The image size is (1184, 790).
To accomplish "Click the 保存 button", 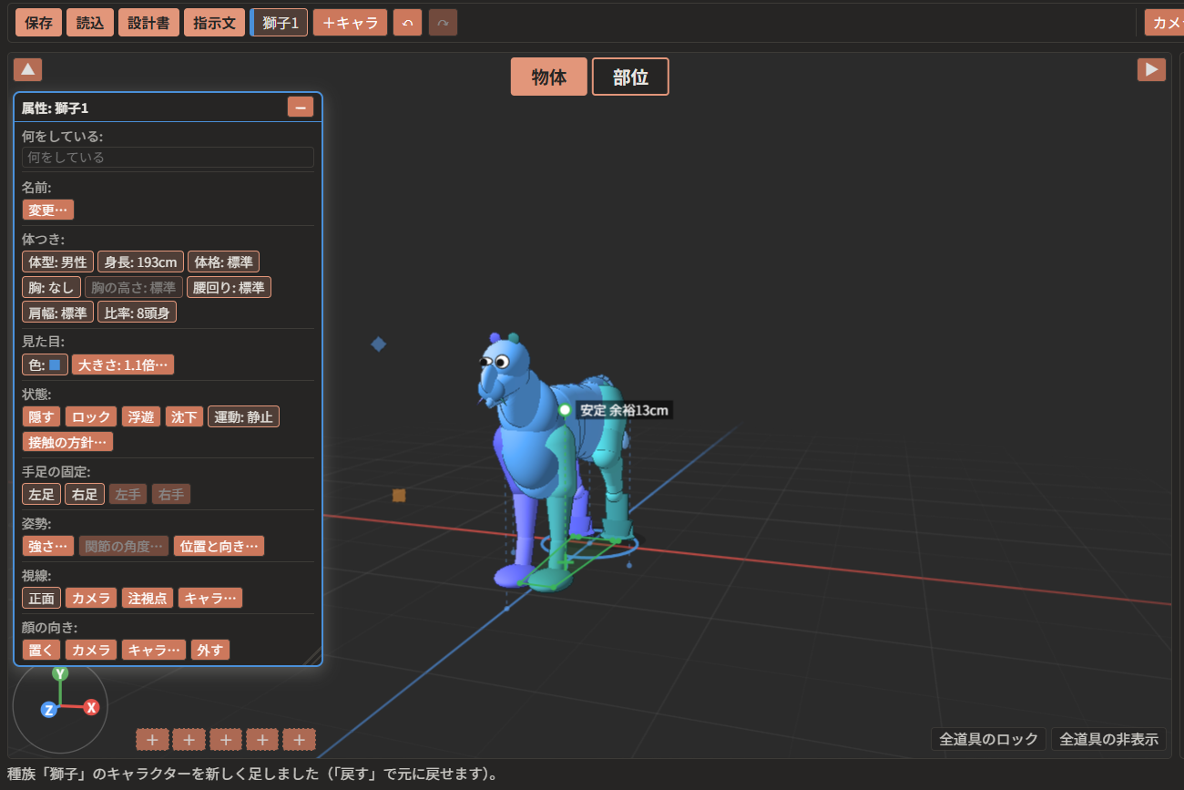I will click(x=38, y=23).
